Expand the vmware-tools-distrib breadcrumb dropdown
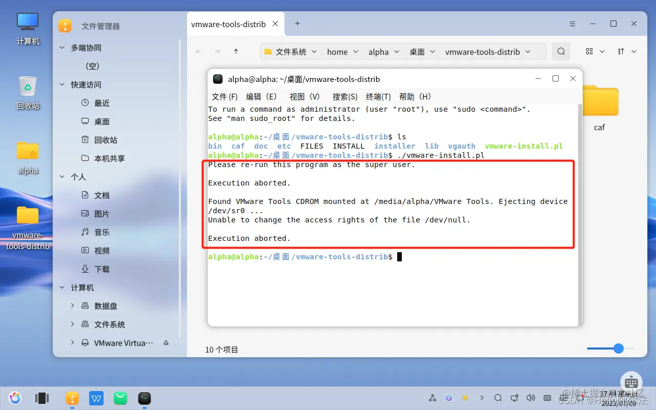Screen dimensions: 656x410 528,52
